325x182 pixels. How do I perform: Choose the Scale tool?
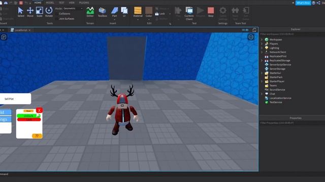pyautogui.click(x=40, y=12)
